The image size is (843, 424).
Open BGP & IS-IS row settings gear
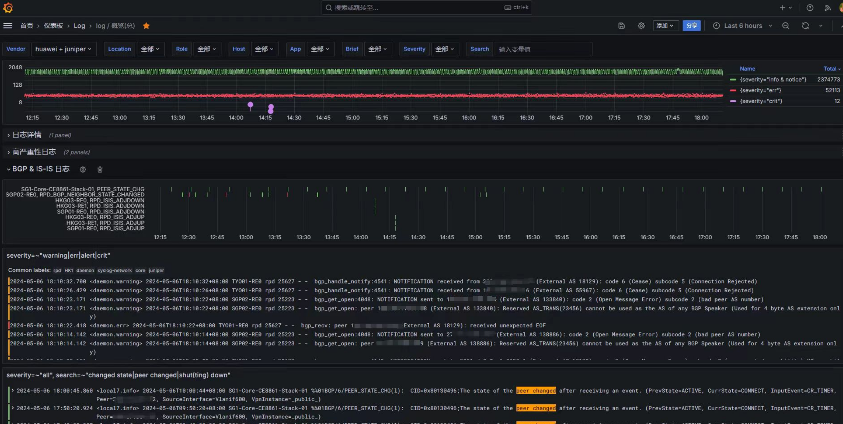pyautogui.click(x=83, y=170)
